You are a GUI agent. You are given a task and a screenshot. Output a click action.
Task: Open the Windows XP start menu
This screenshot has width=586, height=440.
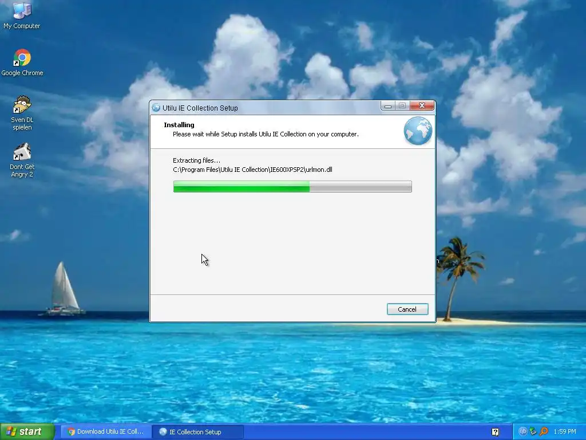pos(27,431)
